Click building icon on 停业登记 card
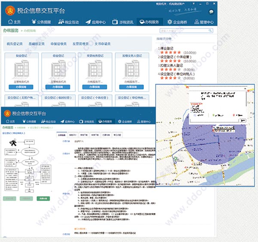This screenshot has width=258, height=242. [x=58, y=69]
